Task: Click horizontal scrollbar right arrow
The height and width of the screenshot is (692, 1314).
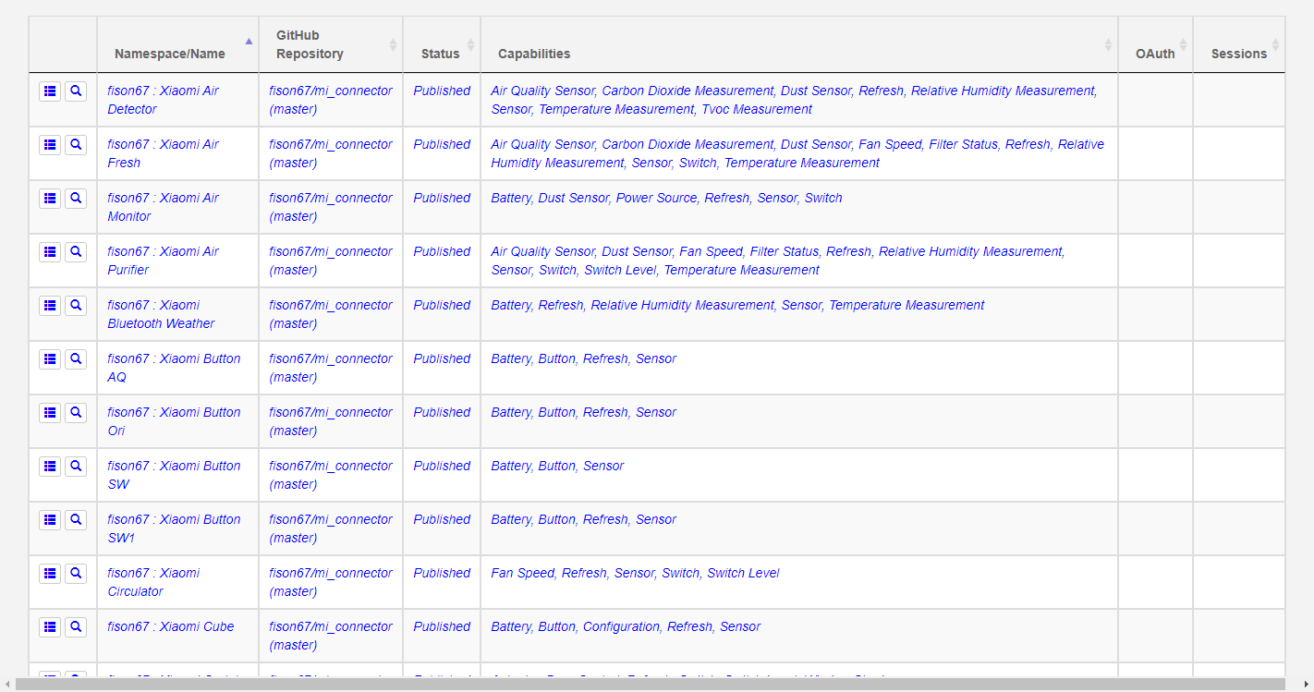Action: coord(1306,685)
